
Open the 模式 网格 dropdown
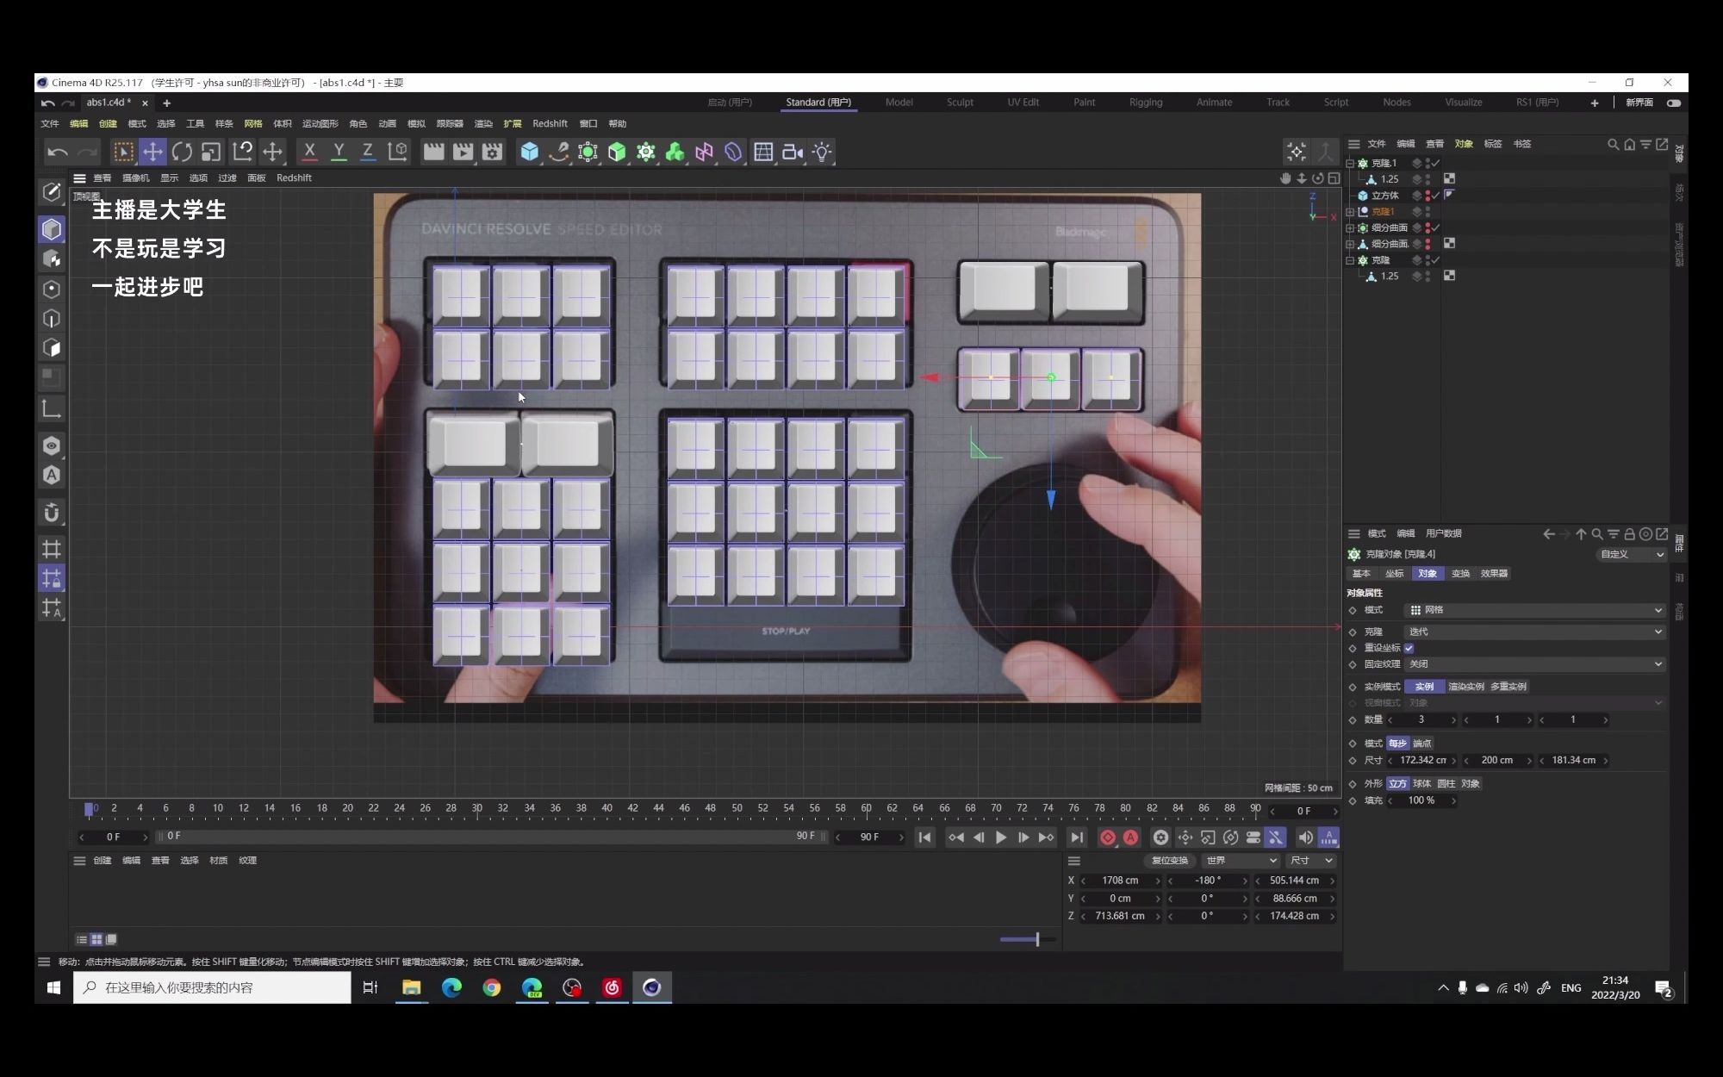[1533, 610]
